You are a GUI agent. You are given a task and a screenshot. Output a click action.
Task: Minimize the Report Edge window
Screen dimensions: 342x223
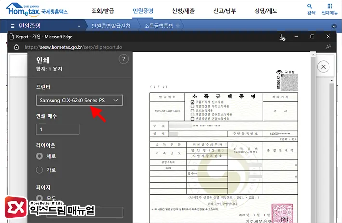(x=296, y=37)
